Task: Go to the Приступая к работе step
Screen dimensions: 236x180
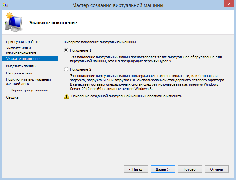Action: [23, 42]
